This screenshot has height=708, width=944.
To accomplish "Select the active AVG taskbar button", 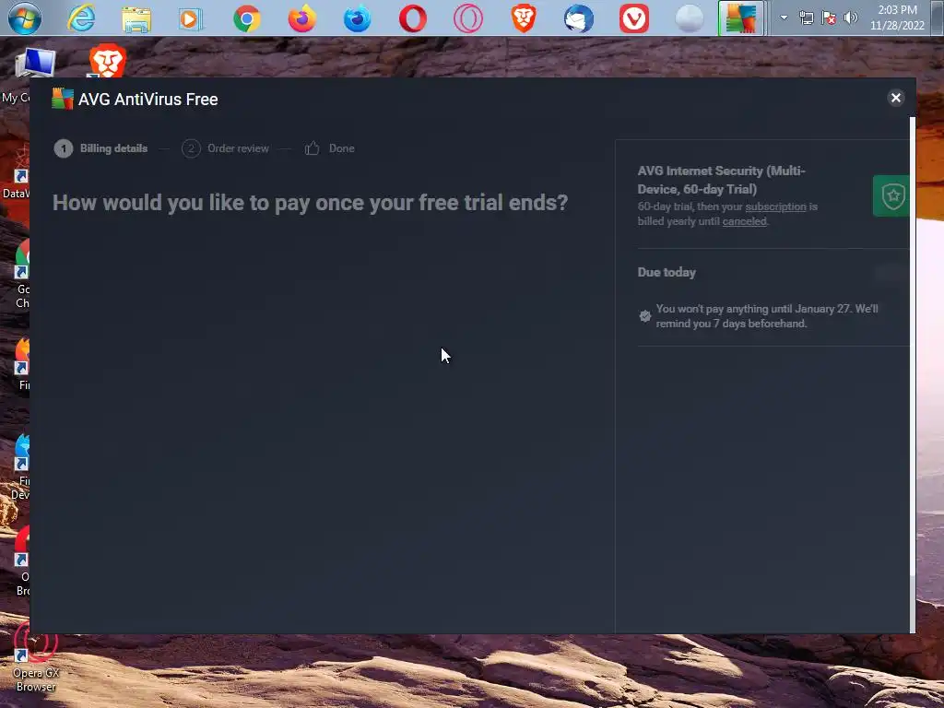I will tap(740, 18).
